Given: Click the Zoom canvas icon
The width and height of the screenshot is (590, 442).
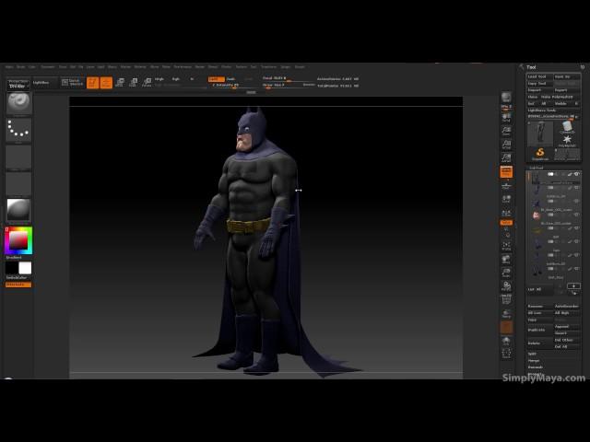Looking at the screenshot, I should 506,131.
